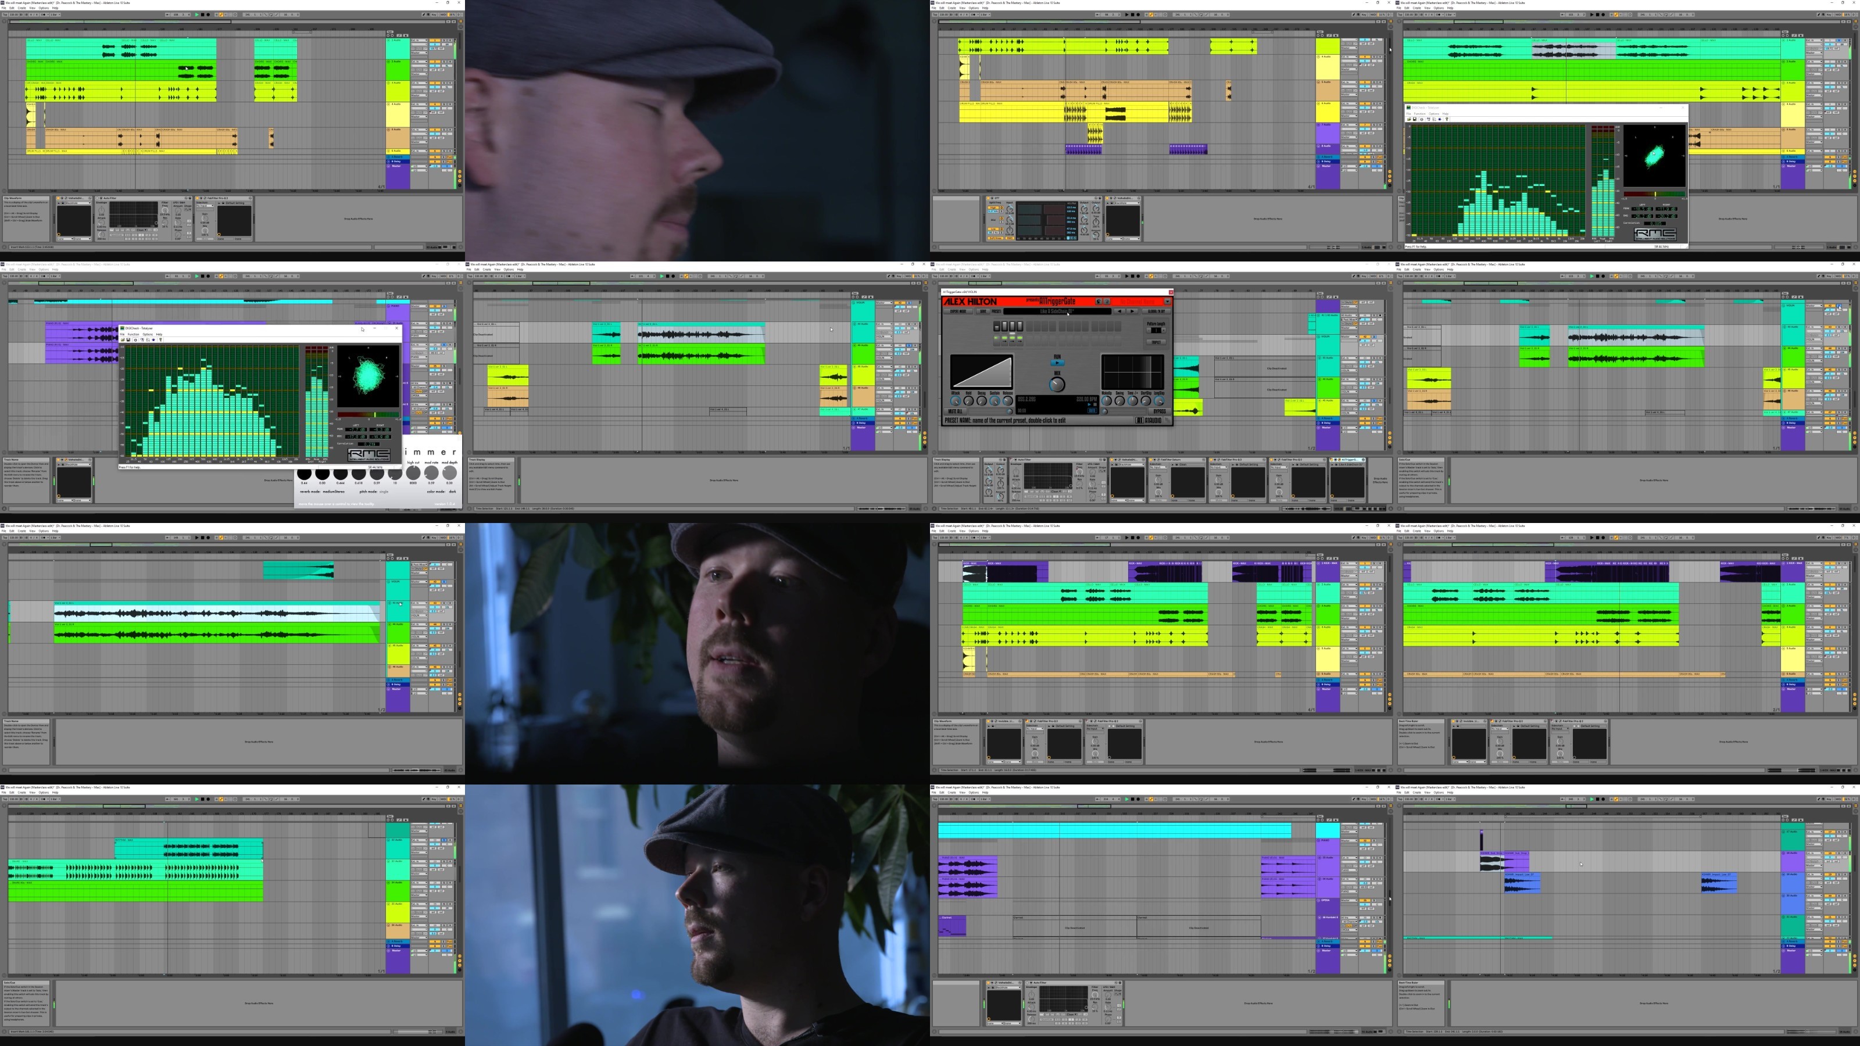Screen dimensions: 1860x1046
Task: Open 'Ext. In' input chooser of 1 Audio, top-left frame
Action: [x=419, y=41]
